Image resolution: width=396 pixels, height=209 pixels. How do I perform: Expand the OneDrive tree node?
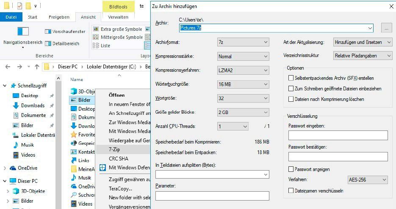pyautogui.click(x=5, y=168)
